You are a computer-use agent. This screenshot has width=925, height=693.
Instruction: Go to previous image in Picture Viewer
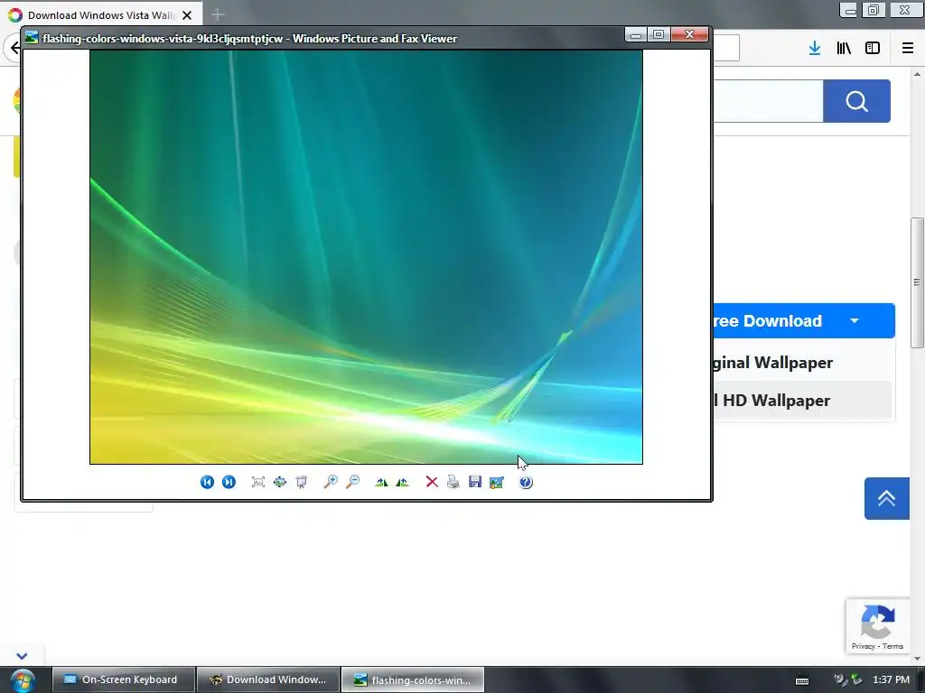(207, 482)
